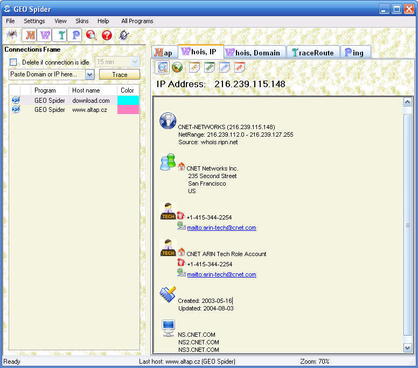Click the second TECH contact icon
Screen dimensions: 418x368
click(x=168, y=247)
